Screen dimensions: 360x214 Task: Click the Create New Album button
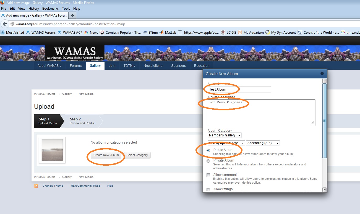(x=106, y=155)
